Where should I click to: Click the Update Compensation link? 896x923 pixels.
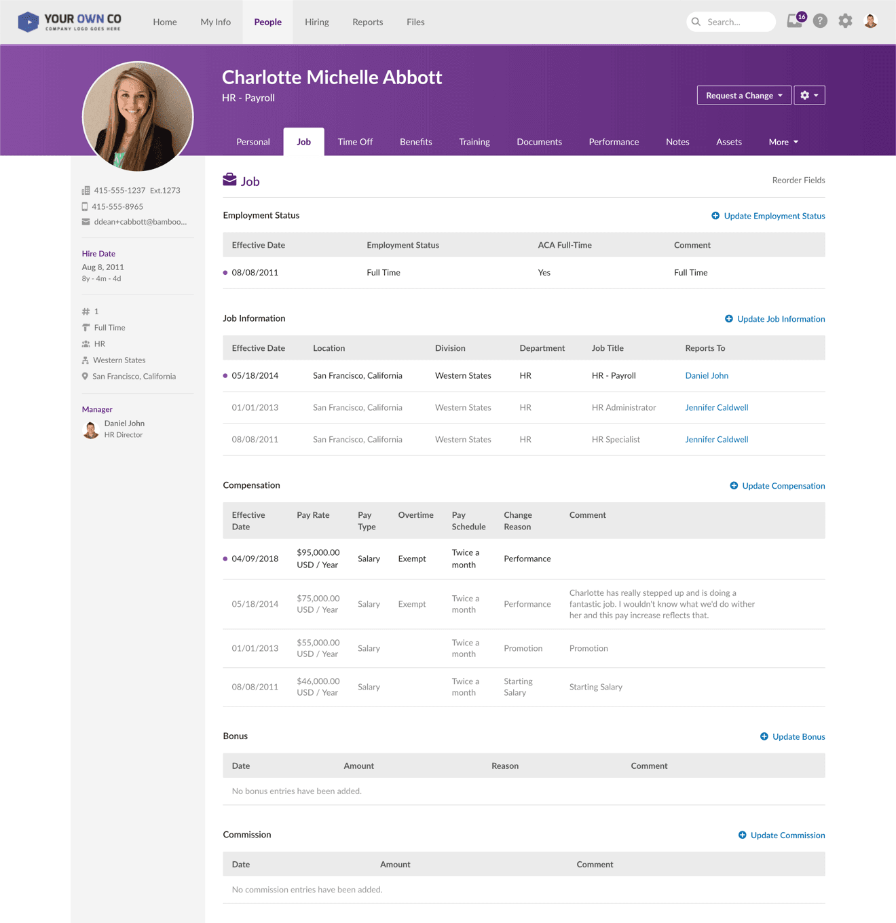click(x=783, y=485)
